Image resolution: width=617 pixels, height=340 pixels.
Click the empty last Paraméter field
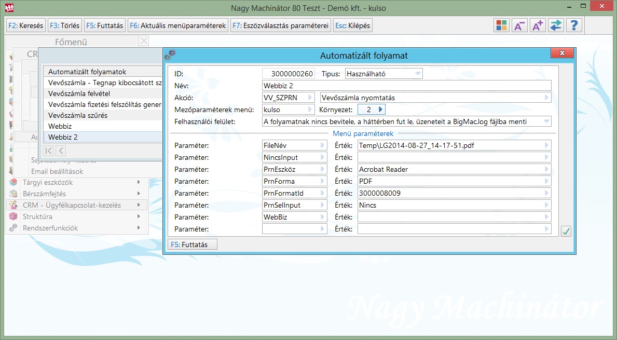294,229
